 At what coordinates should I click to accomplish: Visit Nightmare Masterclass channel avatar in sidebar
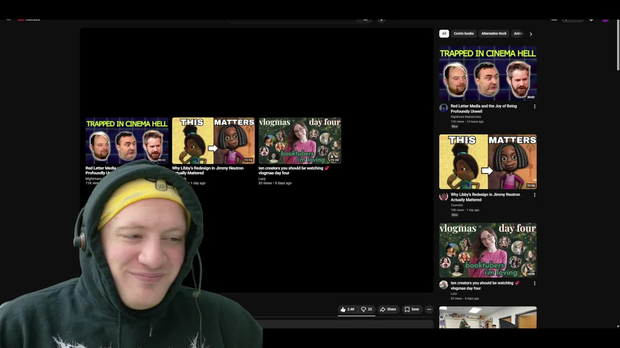click(443, 108)
